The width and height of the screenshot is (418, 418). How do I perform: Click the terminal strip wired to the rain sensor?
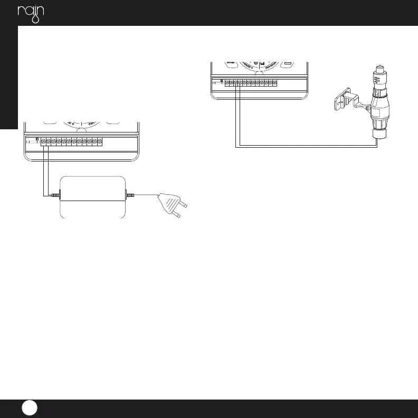click(251, 83)
